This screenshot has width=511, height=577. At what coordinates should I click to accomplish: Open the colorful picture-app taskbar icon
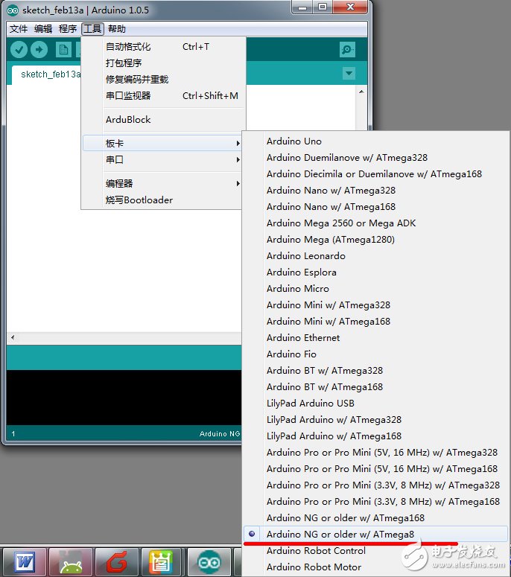[162, 562]
